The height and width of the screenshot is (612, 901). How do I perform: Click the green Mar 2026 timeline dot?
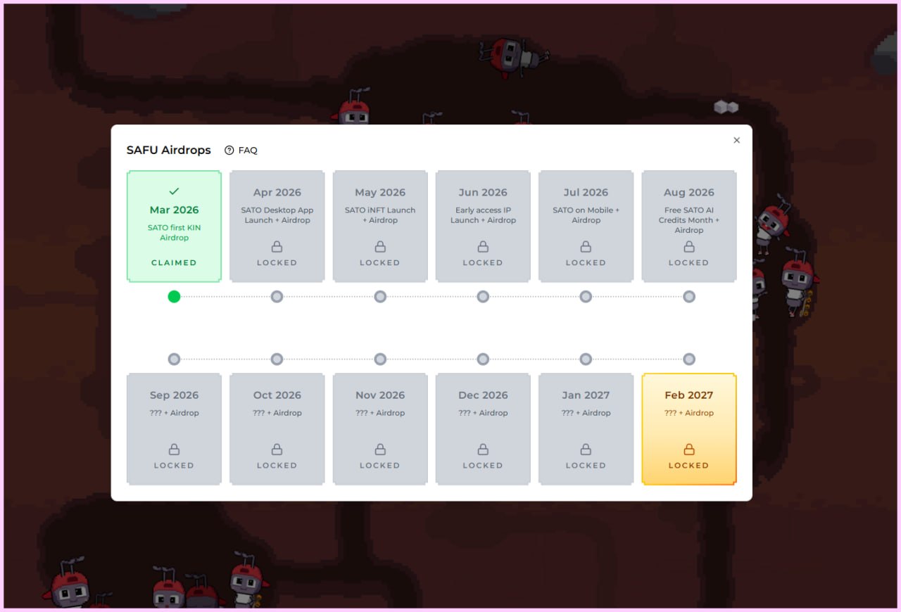coord(174,297)
